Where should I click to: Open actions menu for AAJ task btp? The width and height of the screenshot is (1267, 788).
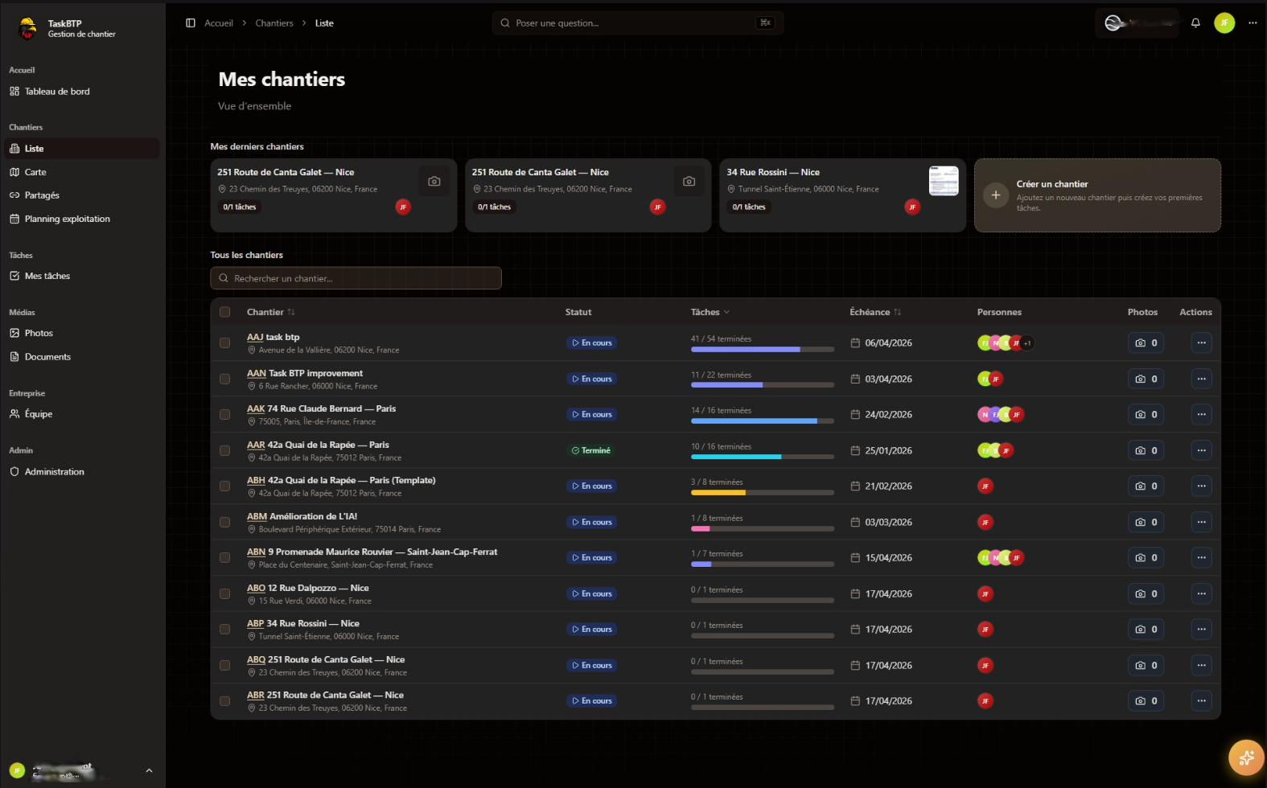(x=1201, y=343)
